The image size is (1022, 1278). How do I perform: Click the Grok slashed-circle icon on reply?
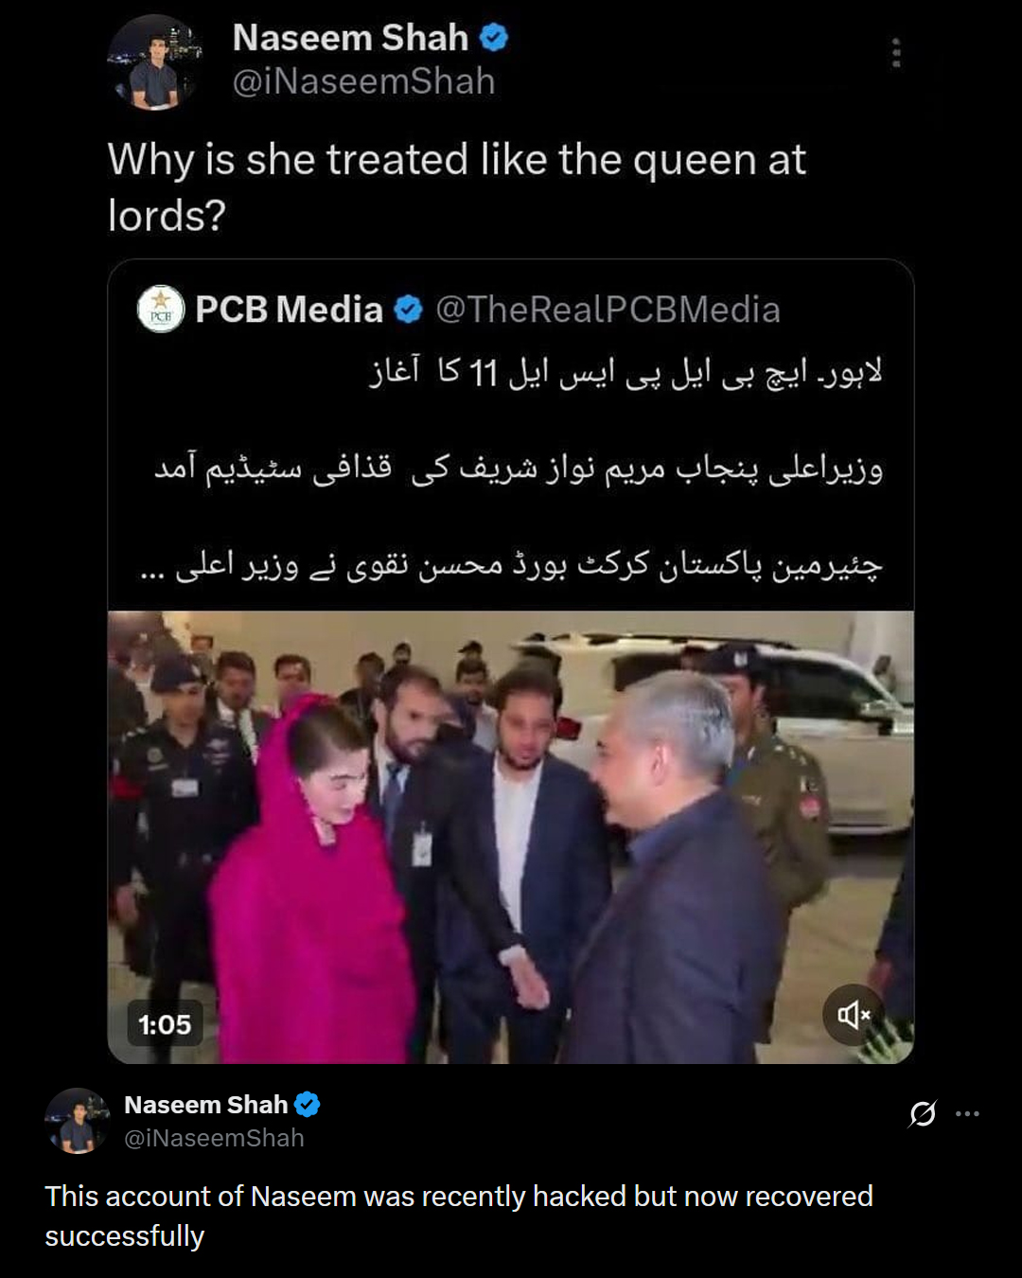tap(923, 1113)
